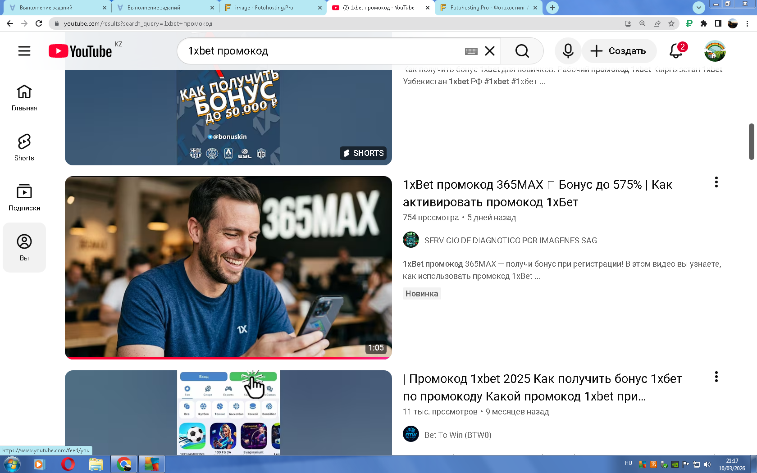Image resolution: width=757 pixels, height=473 pixels.
Task: Close the image - Fotohosting.Pro tab
Action: (320, 8)
